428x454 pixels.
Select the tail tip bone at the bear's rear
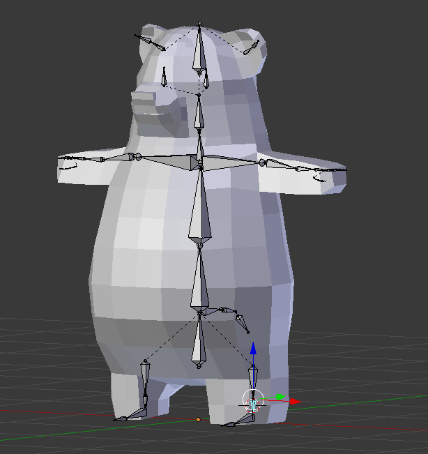tap(242, 324)
